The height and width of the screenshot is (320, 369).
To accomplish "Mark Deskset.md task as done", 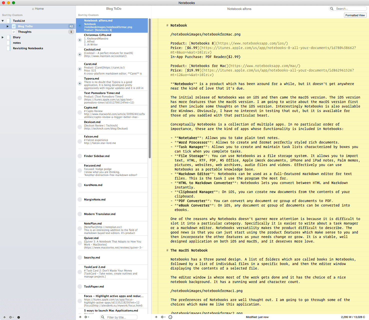I will tap(80, 127).
